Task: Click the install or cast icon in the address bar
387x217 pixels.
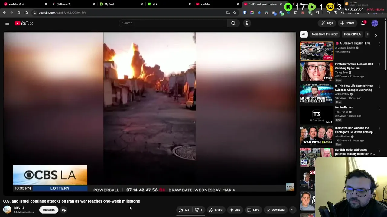Action: 228,13
